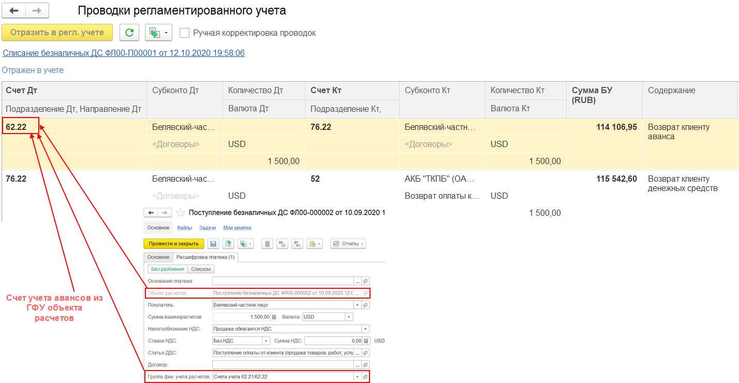
Task: Save document with the floppy disk icon
Action: coord(213,244)
